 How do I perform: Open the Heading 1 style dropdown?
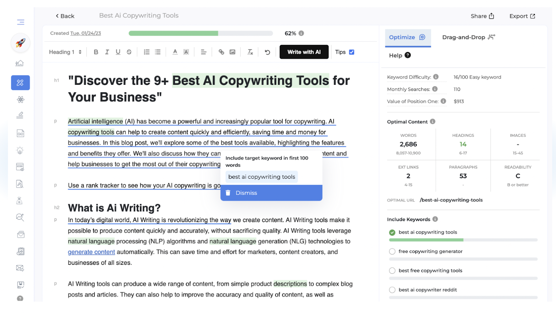65,52
